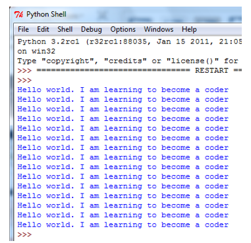Open the Windows menu
This screenshot has height=243, width=251.
click(159, 29)
